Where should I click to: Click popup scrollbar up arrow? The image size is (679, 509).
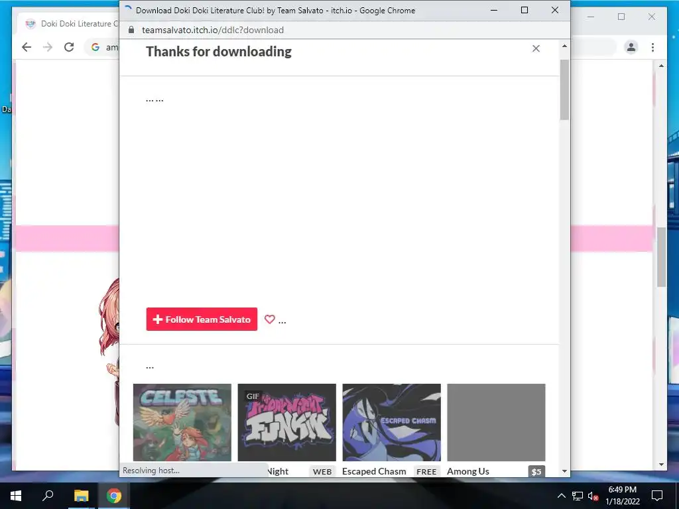click(564, 46)
